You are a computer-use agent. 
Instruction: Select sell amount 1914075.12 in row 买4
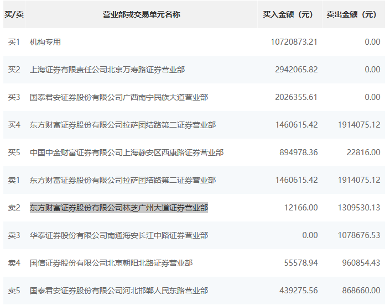pos(359,125)
